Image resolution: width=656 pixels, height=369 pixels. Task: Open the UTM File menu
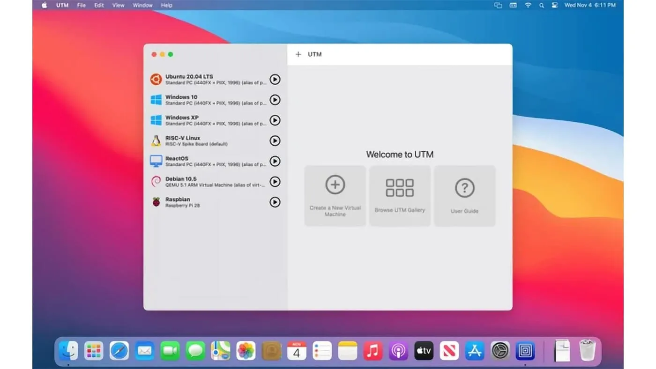click(81, 5)
